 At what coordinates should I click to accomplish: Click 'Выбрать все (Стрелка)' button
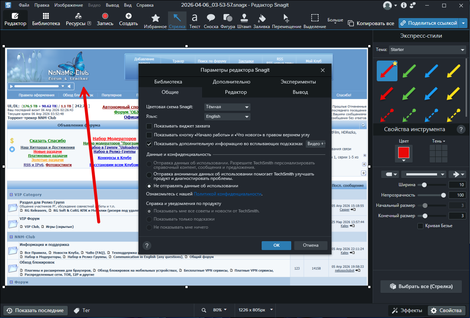coord(422,287)
